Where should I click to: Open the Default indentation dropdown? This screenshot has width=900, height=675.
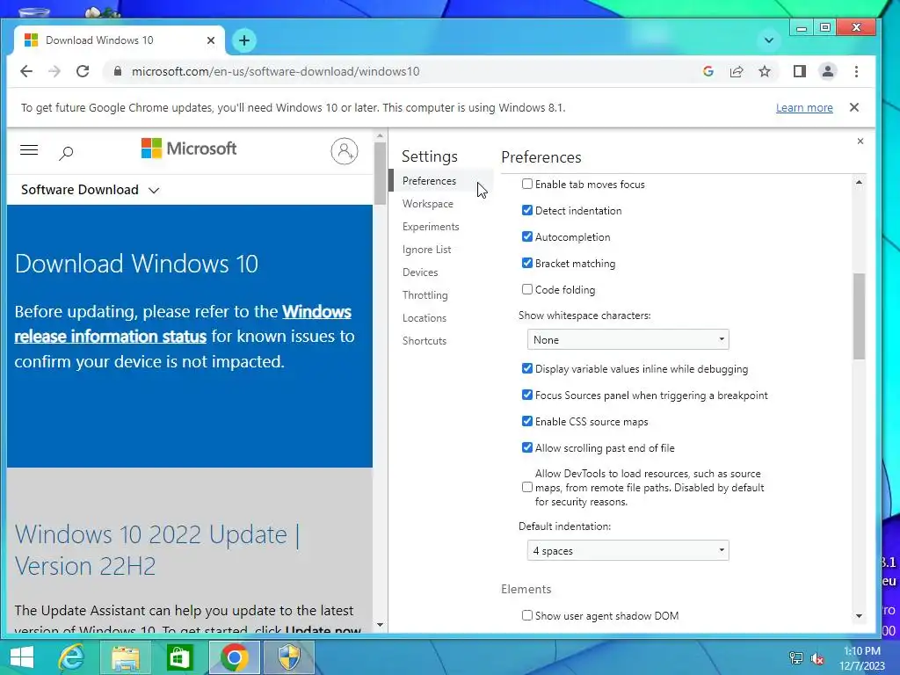tap(628, 550)
